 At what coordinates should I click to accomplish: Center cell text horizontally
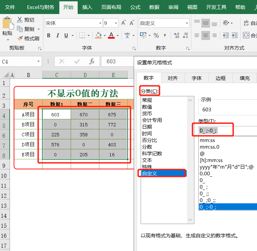click(206, 35)
